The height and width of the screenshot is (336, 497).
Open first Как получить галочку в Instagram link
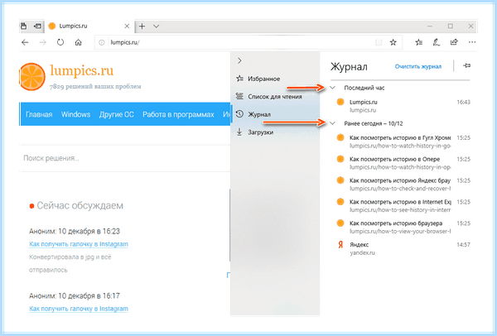tap(79, 244)
